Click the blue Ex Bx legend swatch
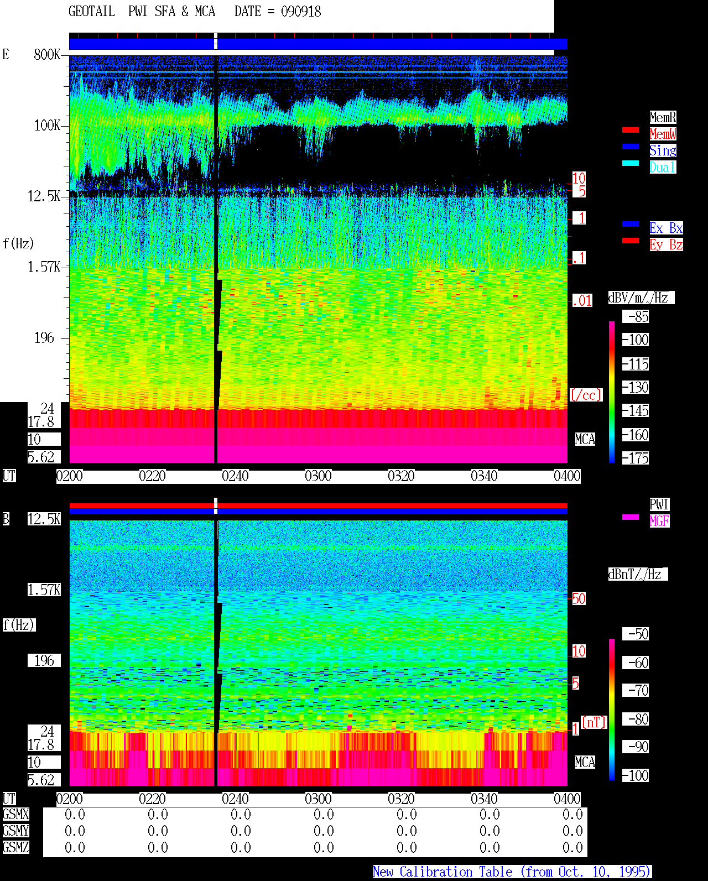This screenshot has width=708, height=881. [x=631, y=224]
